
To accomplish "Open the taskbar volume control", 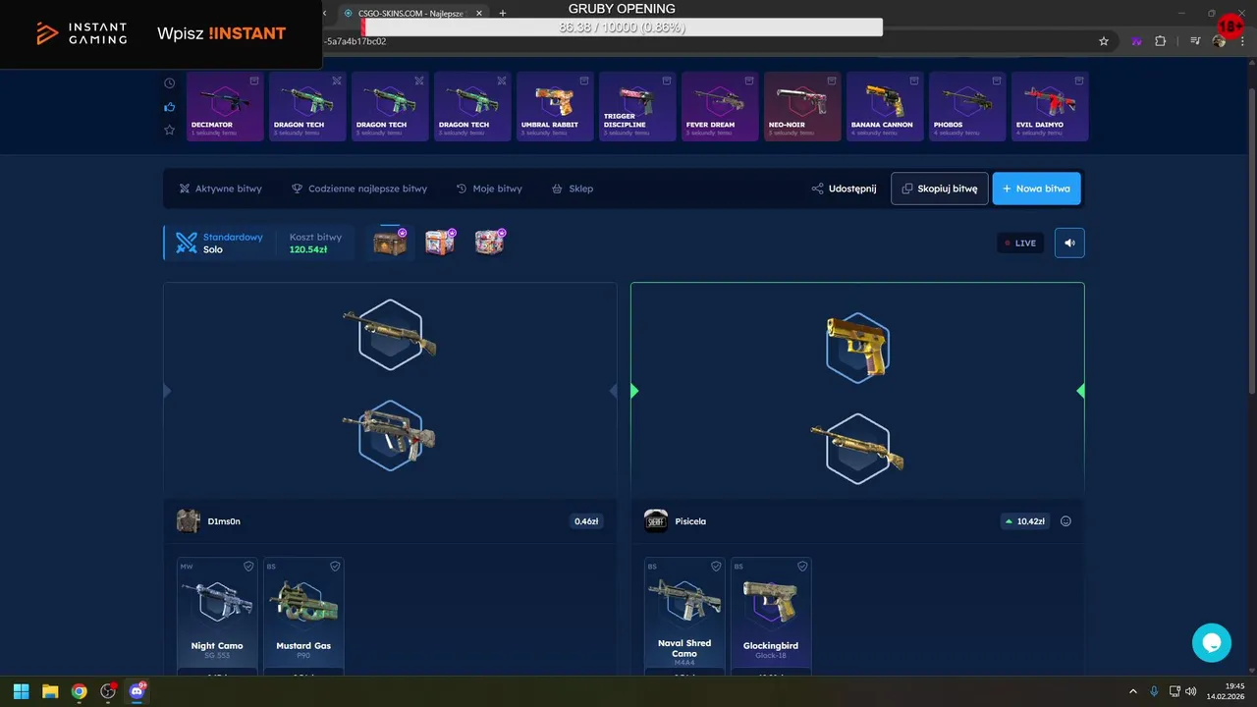I will (1190, 691).
